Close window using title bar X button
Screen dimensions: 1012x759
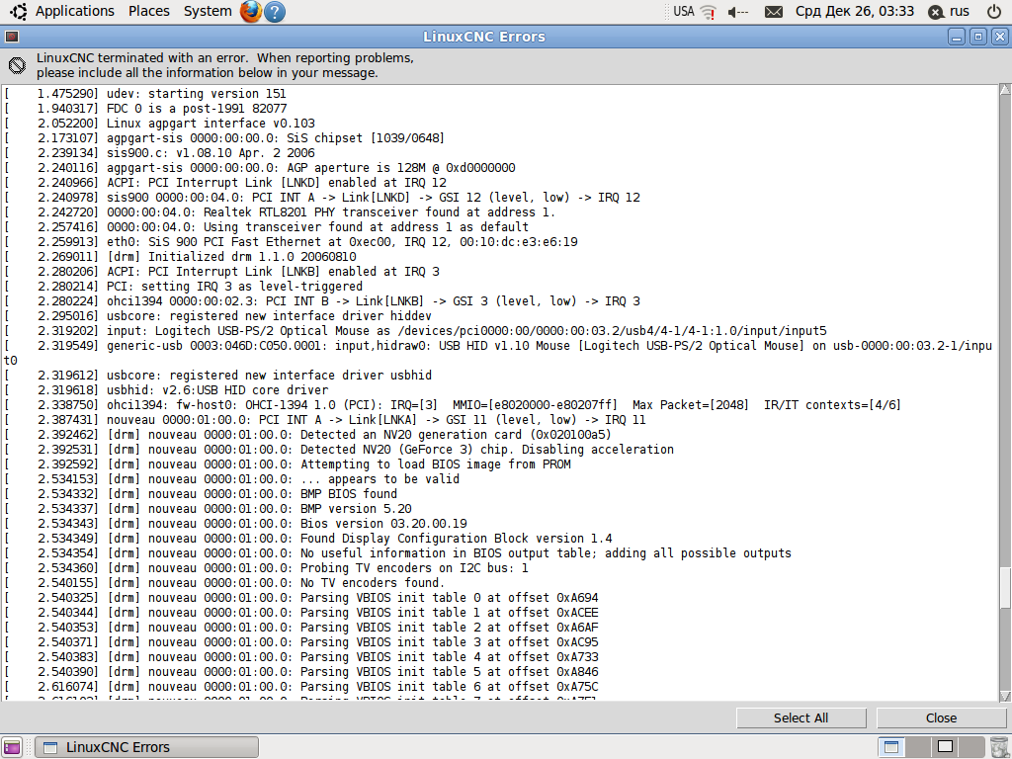[999, 37]
